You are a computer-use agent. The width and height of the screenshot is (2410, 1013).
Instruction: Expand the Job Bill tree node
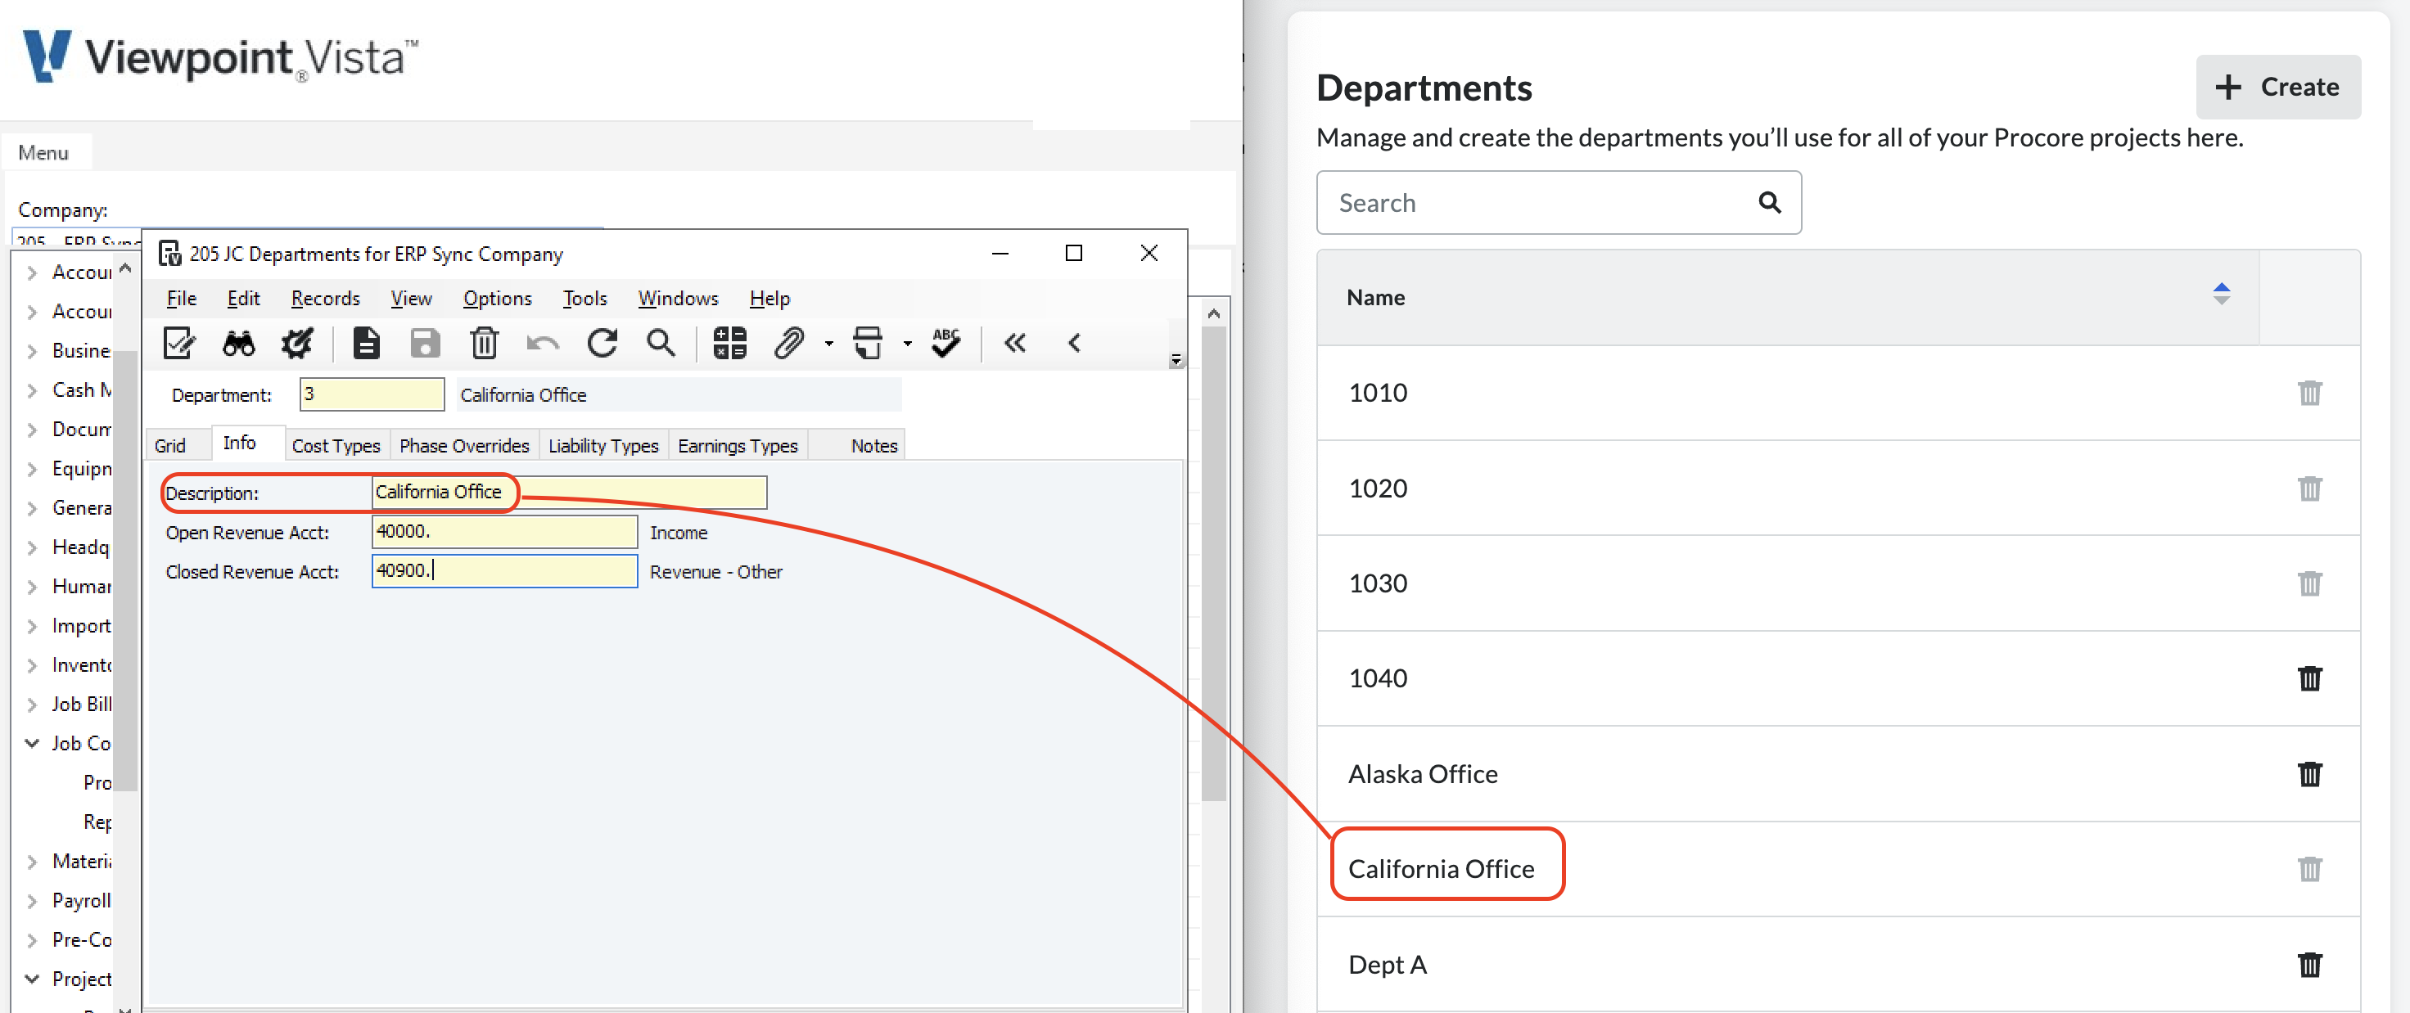(x=33, y=705)
